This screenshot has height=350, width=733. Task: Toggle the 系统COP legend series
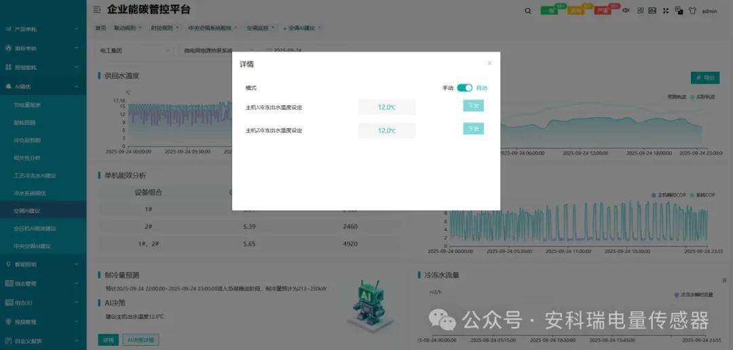702,195
